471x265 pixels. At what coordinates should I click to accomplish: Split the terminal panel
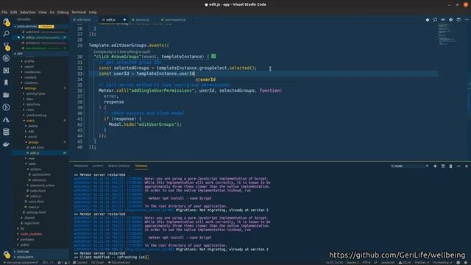pyautogui.click(x=443, y=166)
